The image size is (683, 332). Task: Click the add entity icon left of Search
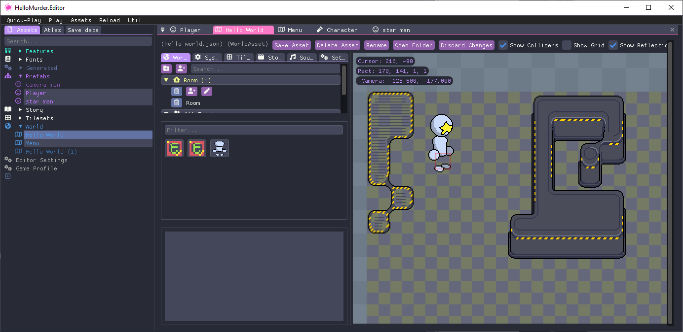(181, 69)
